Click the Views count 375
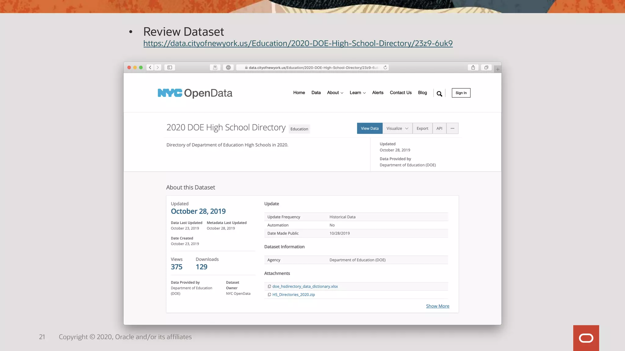Image resolution: width=625 pixels, height=351 pixels. click(176, 267)
